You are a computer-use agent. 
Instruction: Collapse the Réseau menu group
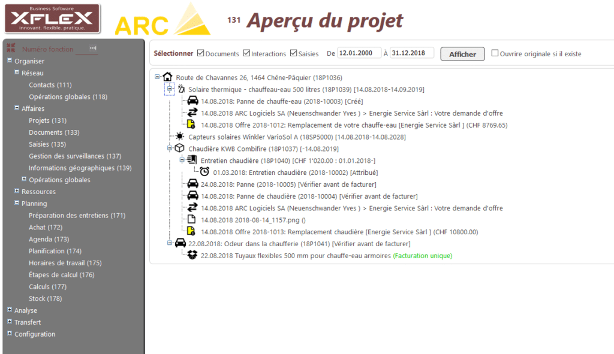16,72
